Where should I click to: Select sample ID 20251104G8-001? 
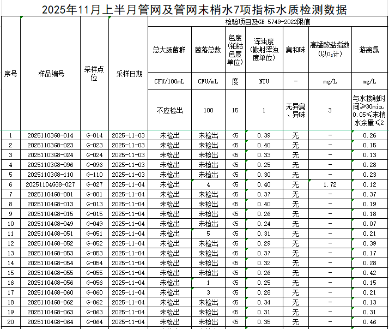point(50,194)
